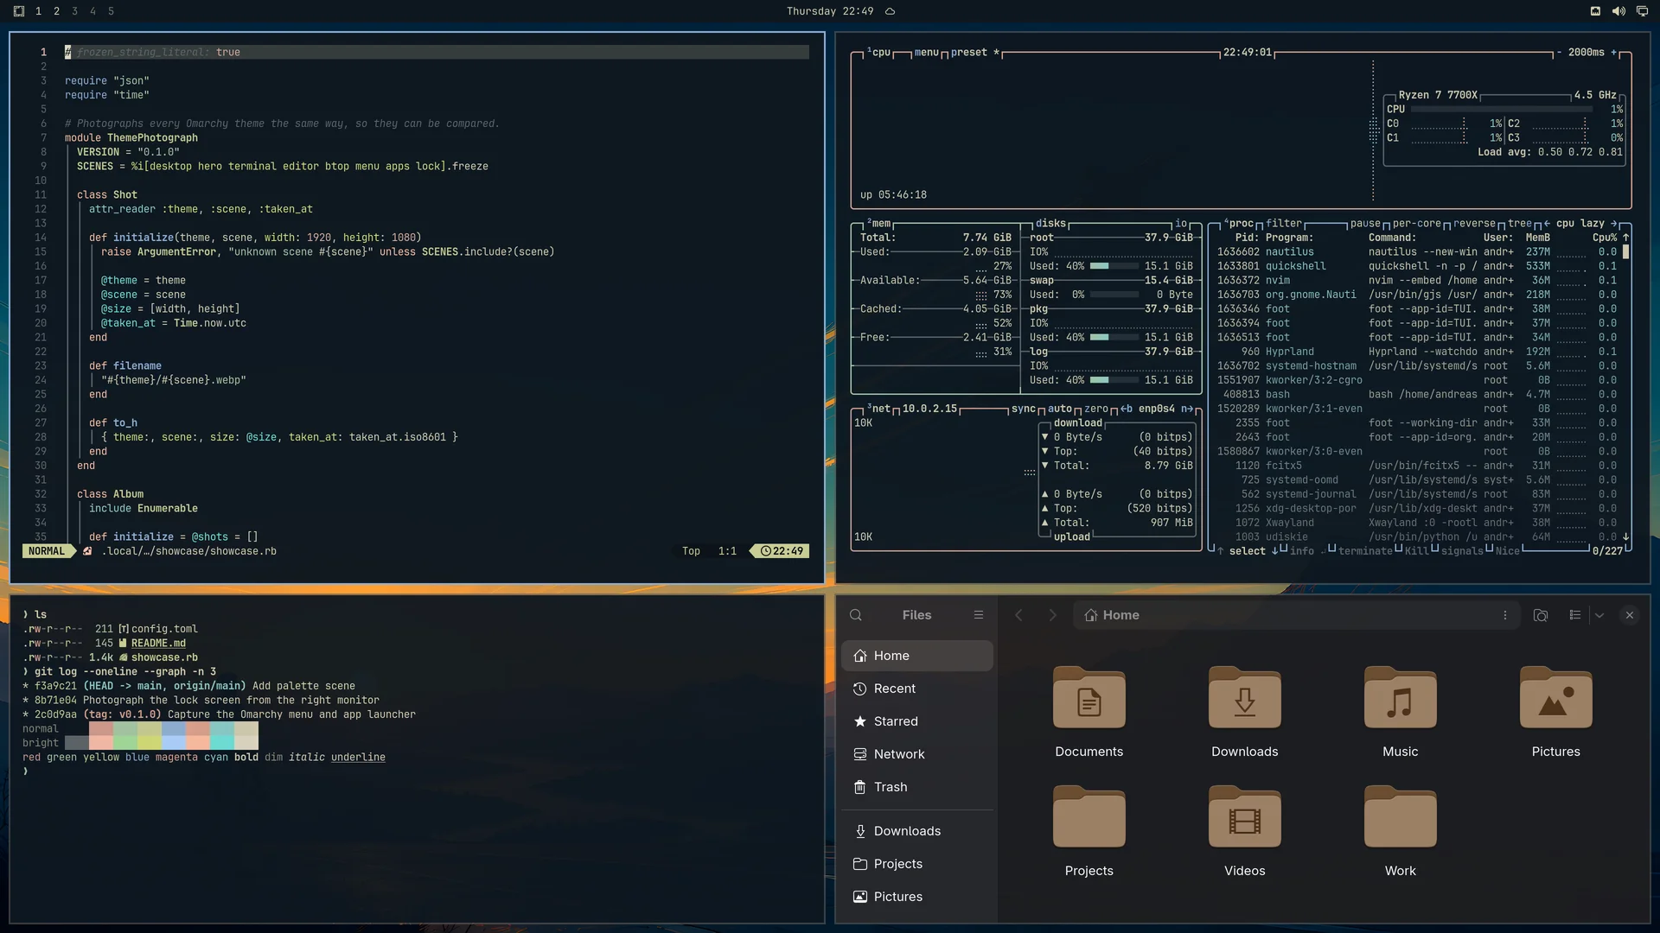Toggle sync in btop net box

tap(1024, 409)
